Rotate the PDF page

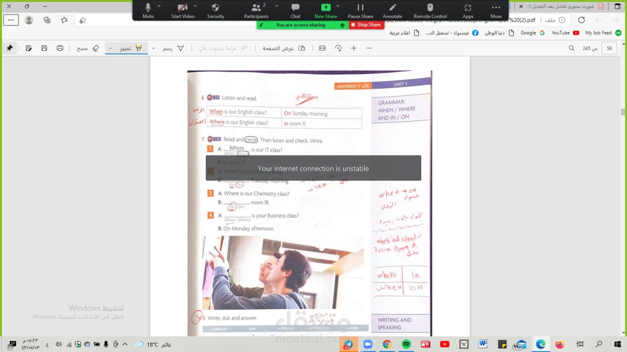coord(338,48)
